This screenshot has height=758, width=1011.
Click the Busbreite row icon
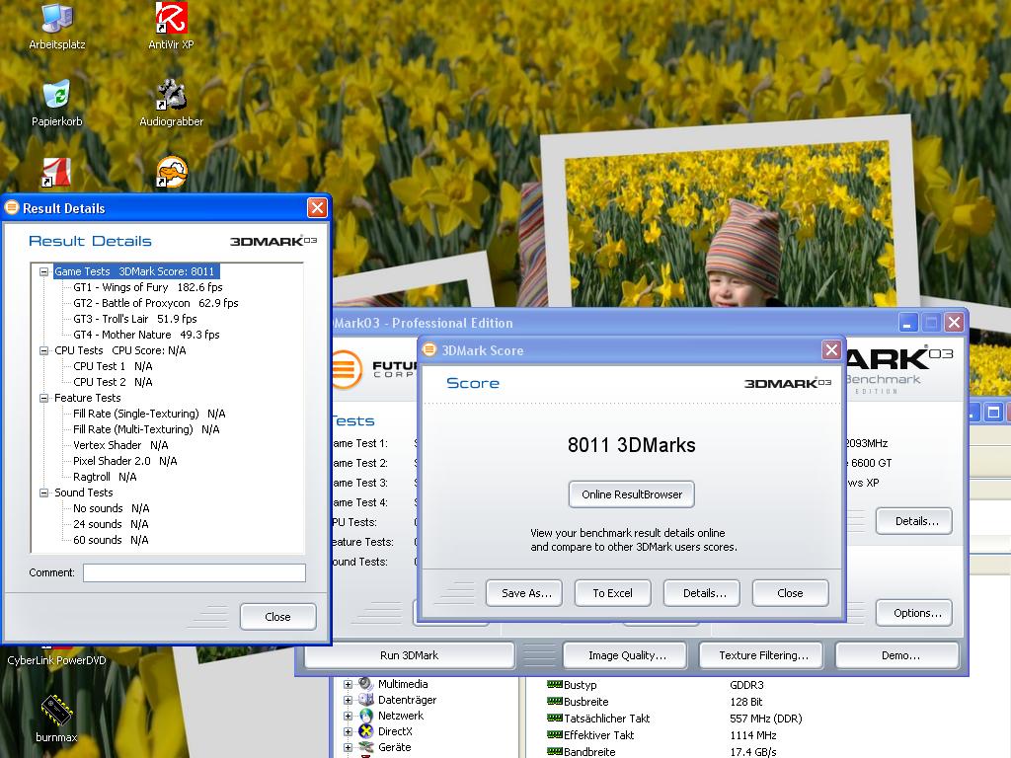point(555,702)
